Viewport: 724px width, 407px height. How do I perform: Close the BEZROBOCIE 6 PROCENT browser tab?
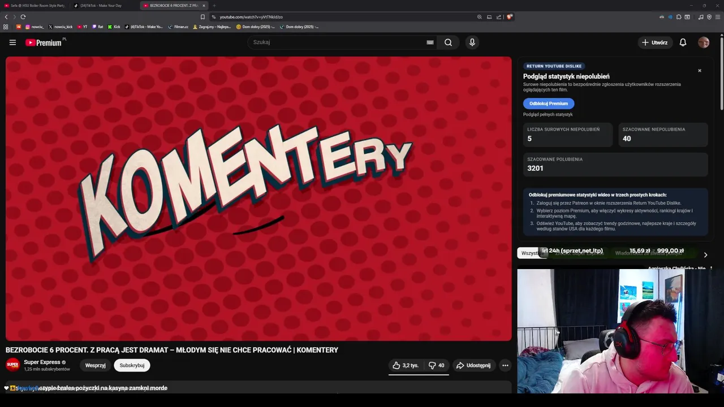(x=204, y=6)
